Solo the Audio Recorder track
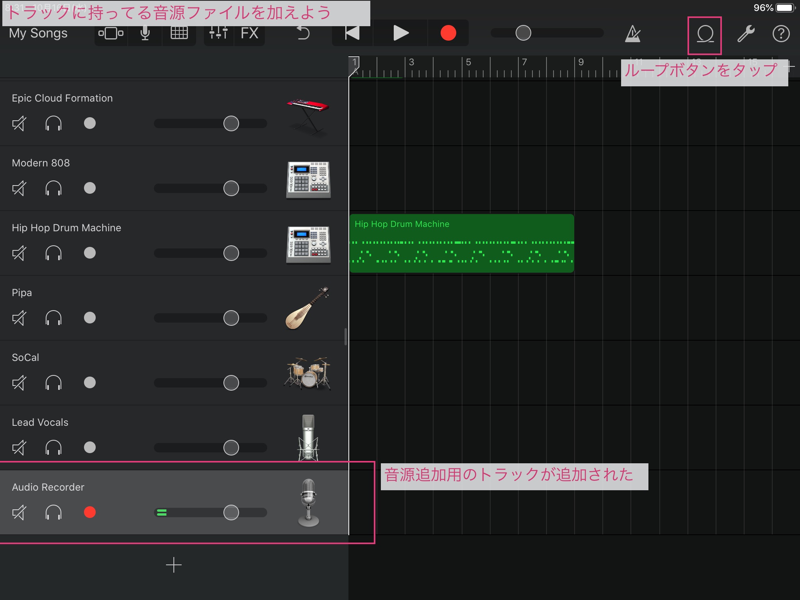Screen dimensions: 800x600 click(x=54, y=512)
